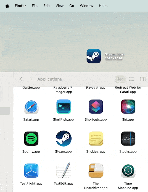Open the Finder menu
The height and width of the screenshot is (192, 148).
click(20, 6)
